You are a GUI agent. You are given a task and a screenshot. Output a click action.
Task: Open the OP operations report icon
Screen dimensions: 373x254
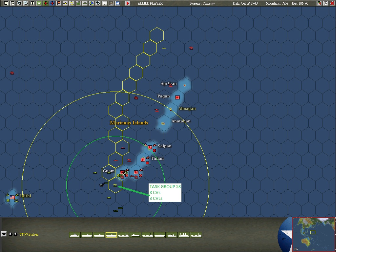point(105,3)
